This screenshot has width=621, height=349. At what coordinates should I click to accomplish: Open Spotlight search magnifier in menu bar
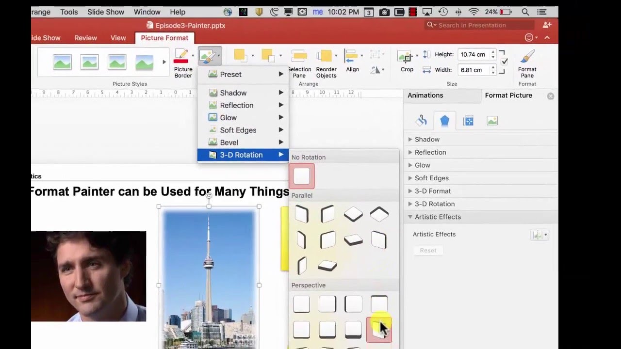click(x=525, y=12)
